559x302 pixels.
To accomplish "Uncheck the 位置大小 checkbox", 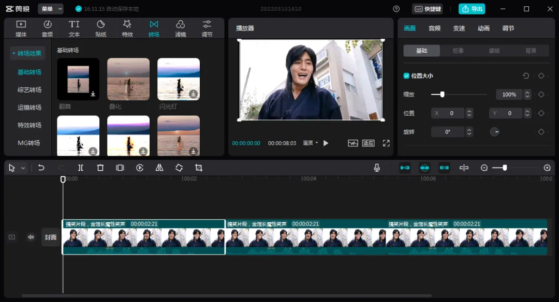I will (406, 76).
